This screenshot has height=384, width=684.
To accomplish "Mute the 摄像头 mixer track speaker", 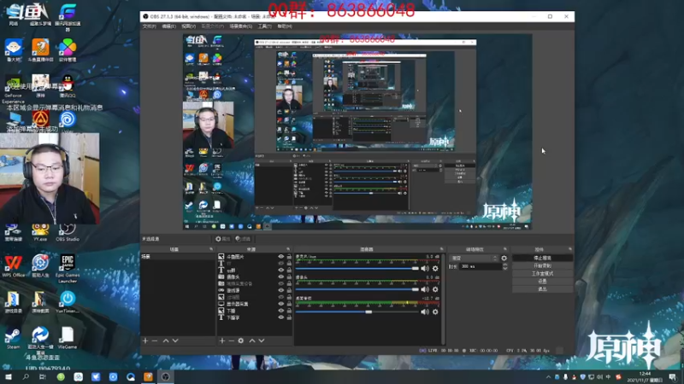I will coord(425,289).
